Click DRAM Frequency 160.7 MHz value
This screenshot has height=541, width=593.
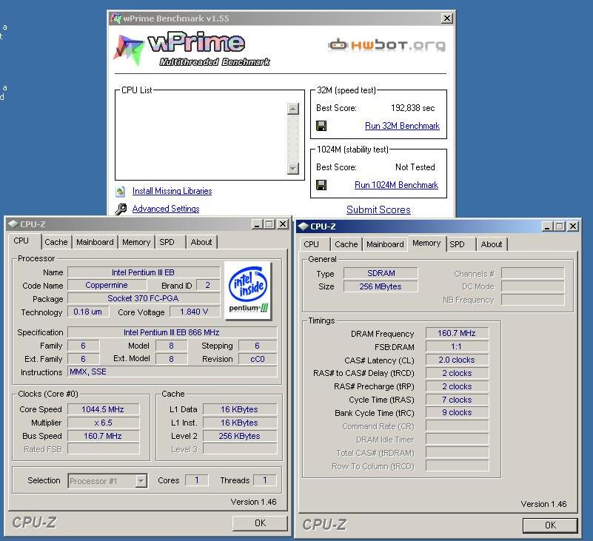457,334
